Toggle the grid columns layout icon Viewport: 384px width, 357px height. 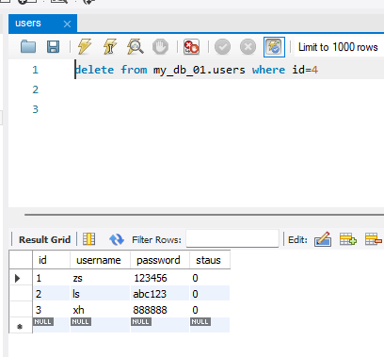tap(88, 239)
